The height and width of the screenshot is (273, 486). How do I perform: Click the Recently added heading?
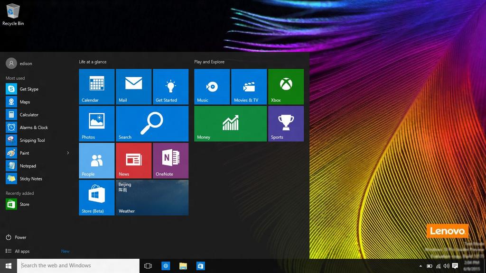click(19, 193)
